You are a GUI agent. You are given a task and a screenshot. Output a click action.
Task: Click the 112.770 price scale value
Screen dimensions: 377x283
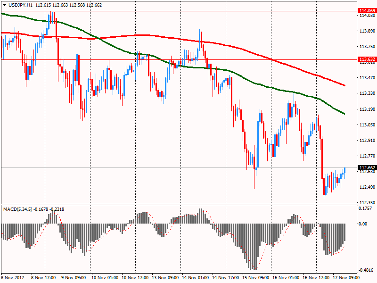pos(367,156)
